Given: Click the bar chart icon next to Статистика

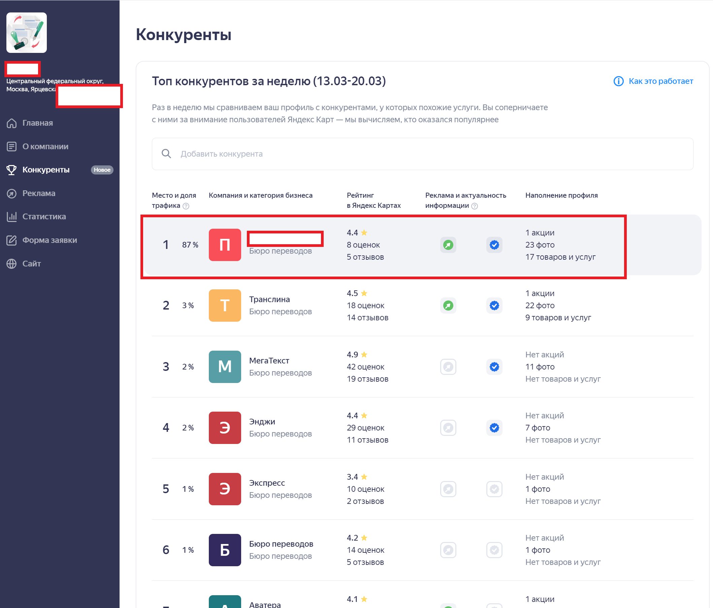Looking at the screenshot, I should click(x=12, y=217).
